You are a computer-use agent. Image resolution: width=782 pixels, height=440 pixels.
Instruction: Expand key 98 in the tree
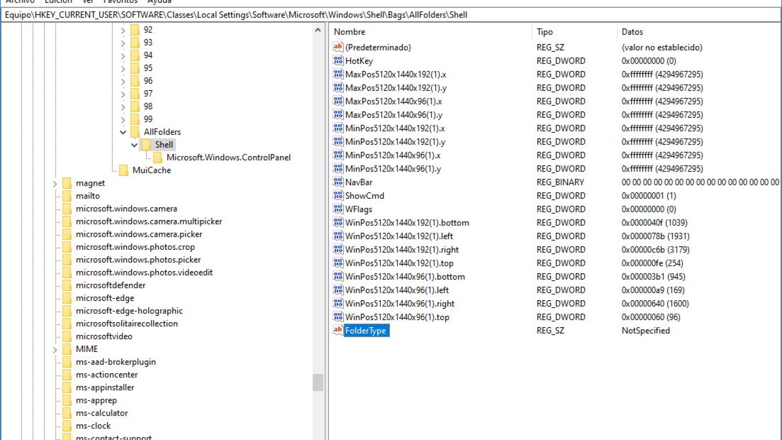coord(123,107)
